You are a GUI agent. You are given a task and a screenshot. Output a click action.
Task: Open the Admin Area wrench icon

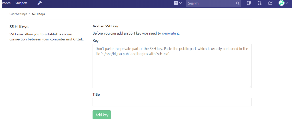(40, 3)
